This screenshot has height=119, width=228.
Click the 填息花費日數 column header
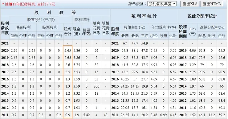tap(96, 28)
